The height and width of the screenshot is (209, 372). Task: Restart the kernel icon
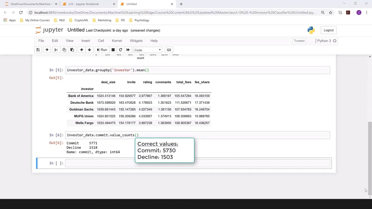pos(120,50)
